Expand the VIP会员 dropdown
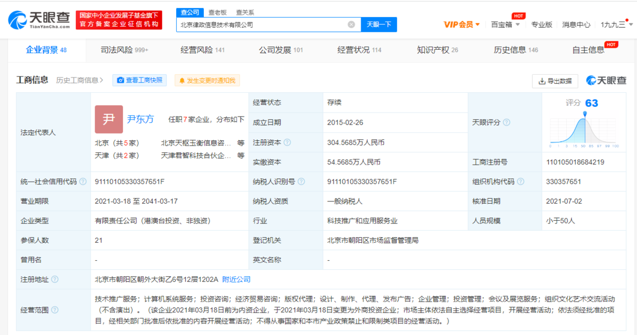This screenshot has height=335, width=637. 462,24
